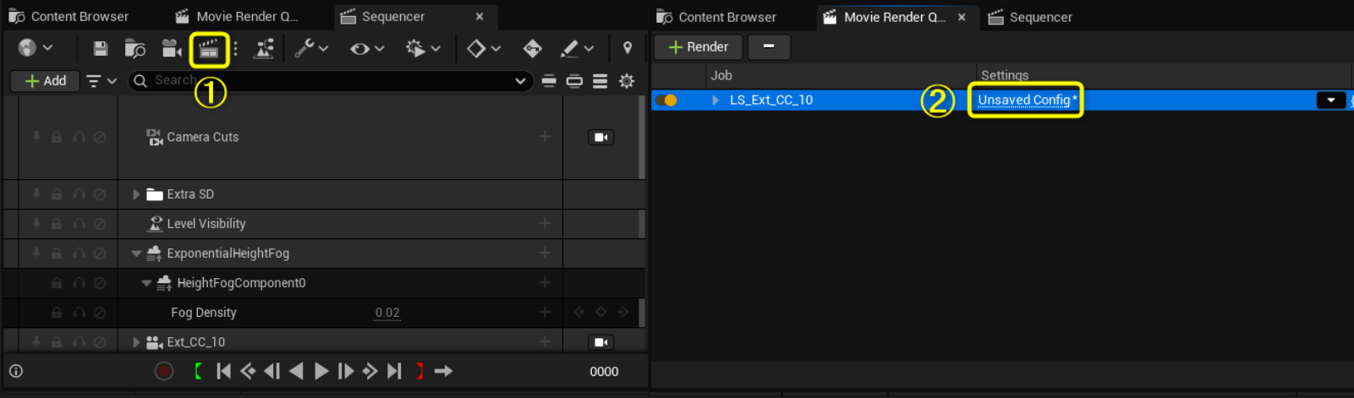Open the outliner settings gear

[x=627, y=81]
